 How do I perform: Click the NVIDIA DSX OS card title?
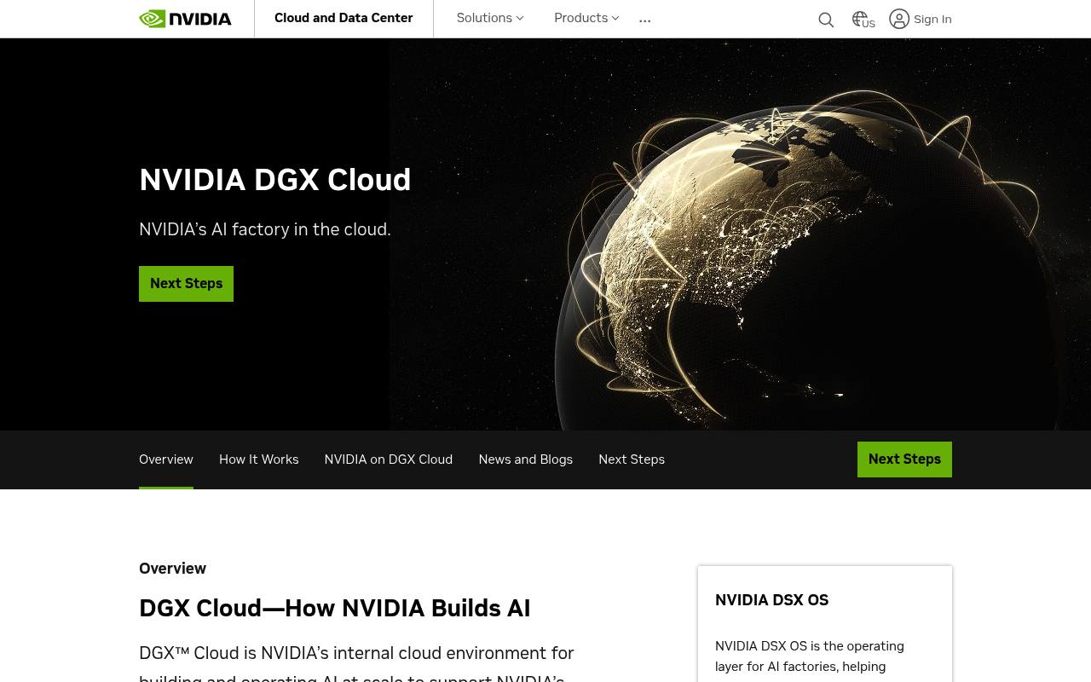(772, 600)
